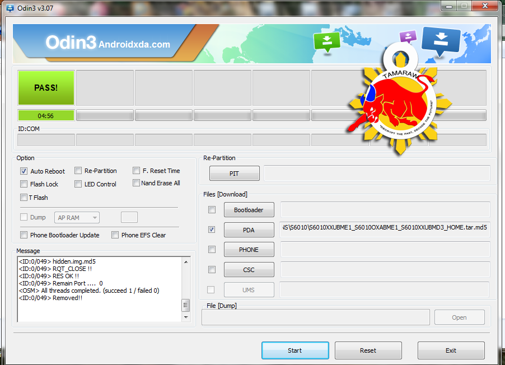Viewport: 505px width, 365px height.
Task: Click the PDA file path field
Action: [385, 229]
